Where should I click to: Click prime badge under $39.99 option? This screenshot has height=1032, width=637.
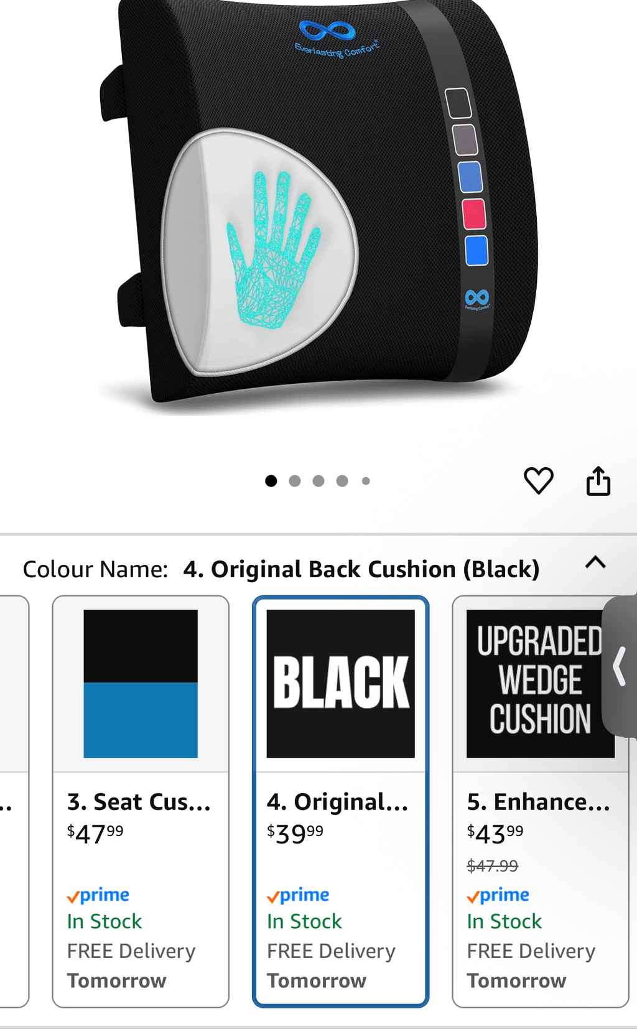298,895
